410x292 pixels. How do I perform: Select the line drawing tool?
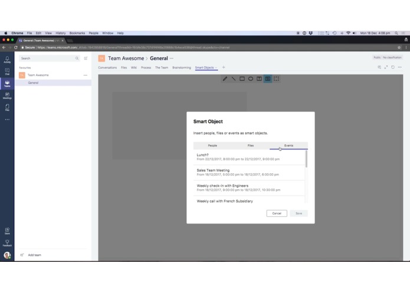pos(234,79)
